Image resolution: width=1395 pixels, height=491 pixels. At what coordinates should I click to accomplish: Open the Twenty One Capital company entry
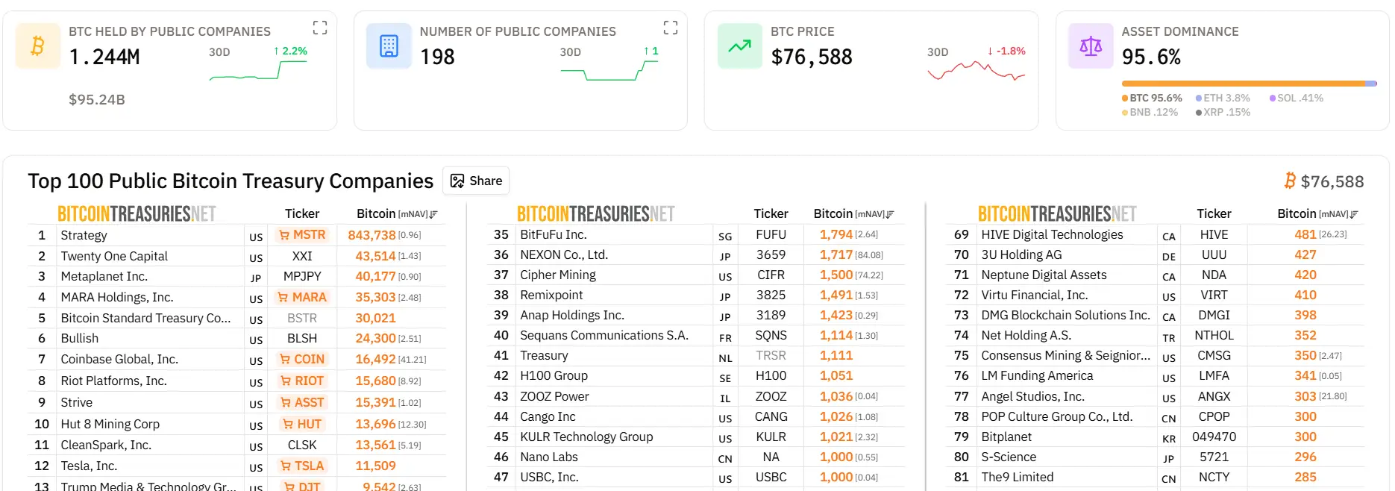[x=114, y=256]
